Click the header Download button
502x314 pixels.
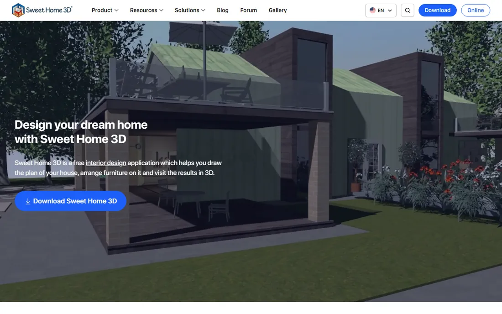click(x=437, y=10)
